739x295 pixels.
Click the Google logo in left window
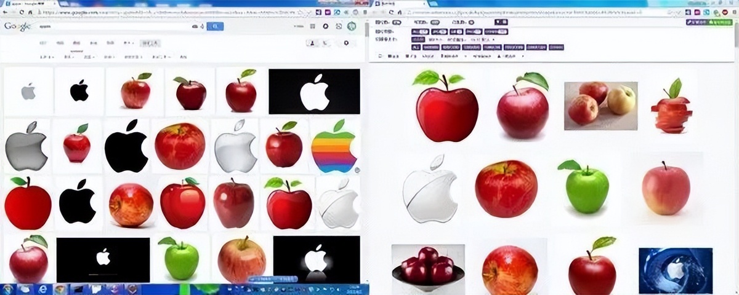click(x=18, y=26)
